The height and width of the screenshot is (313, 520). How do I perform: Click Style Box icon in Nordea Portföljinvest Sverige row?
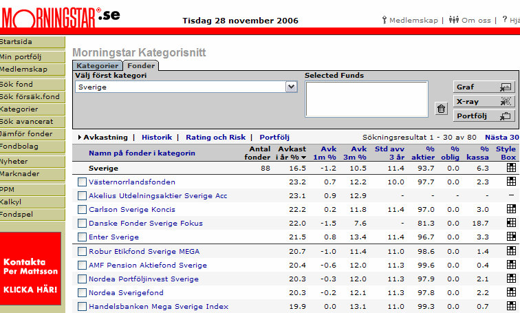click(511, 279)
